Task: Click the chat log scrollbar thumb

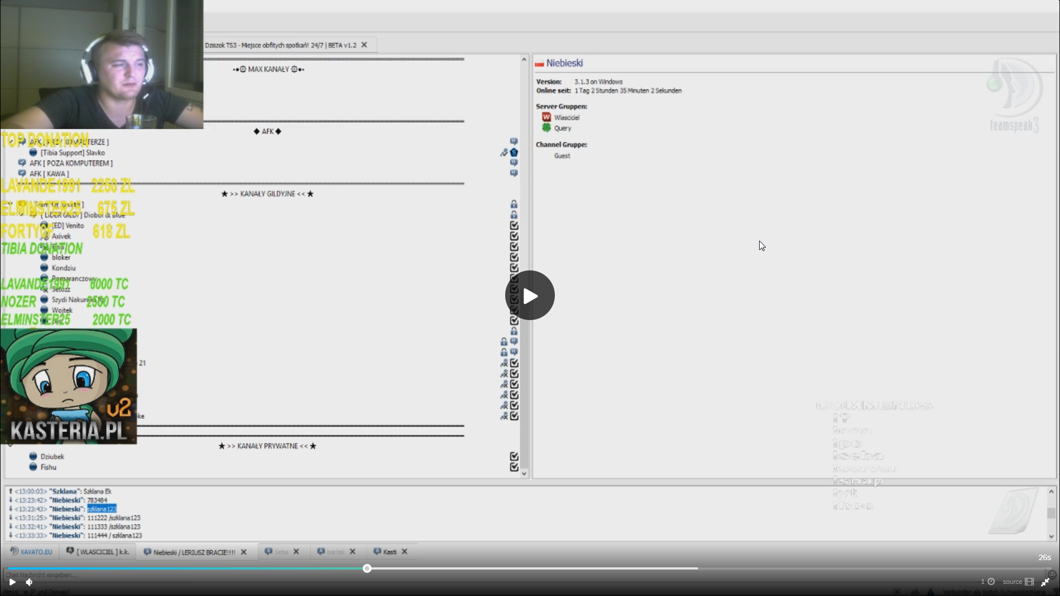Action: coord(1051,513)
